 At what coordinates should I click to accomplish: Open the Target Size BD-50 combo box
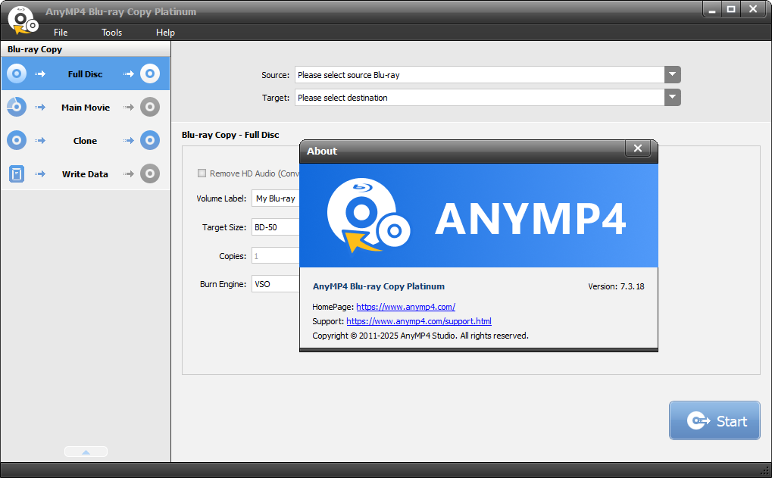[x=276, y=227]
